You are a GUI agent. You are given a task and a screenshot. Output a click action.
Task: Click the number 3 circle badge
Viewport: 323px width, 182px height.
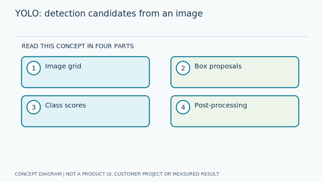tap(34, 107)
